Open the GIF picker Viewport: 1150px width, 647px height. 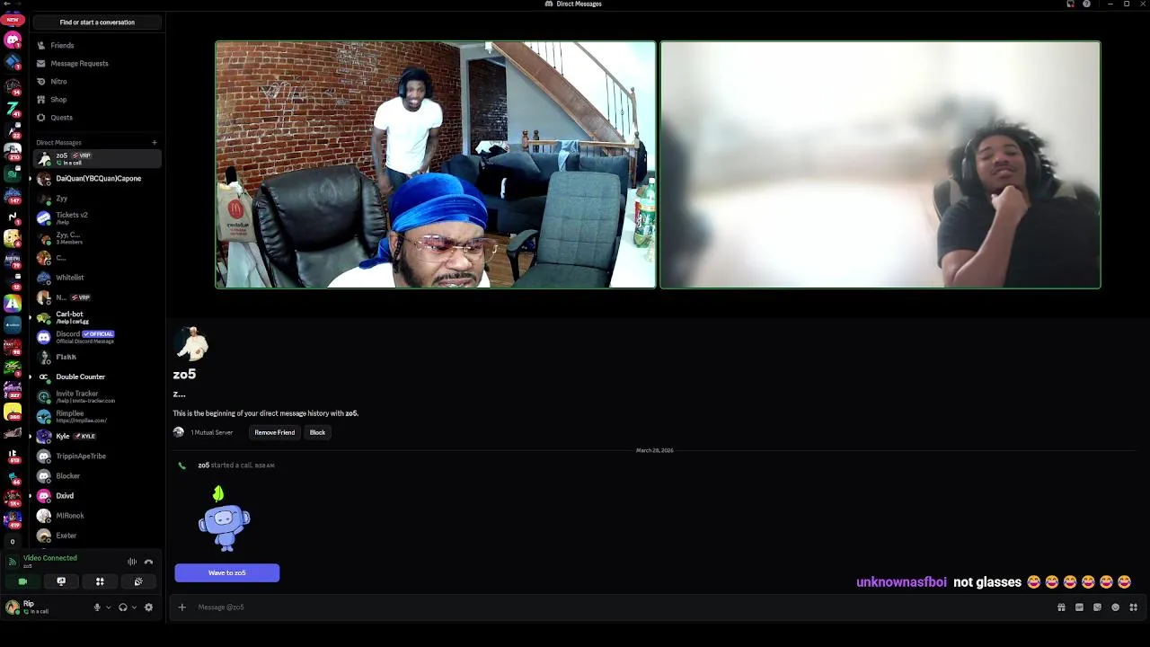click(1079, 607)
